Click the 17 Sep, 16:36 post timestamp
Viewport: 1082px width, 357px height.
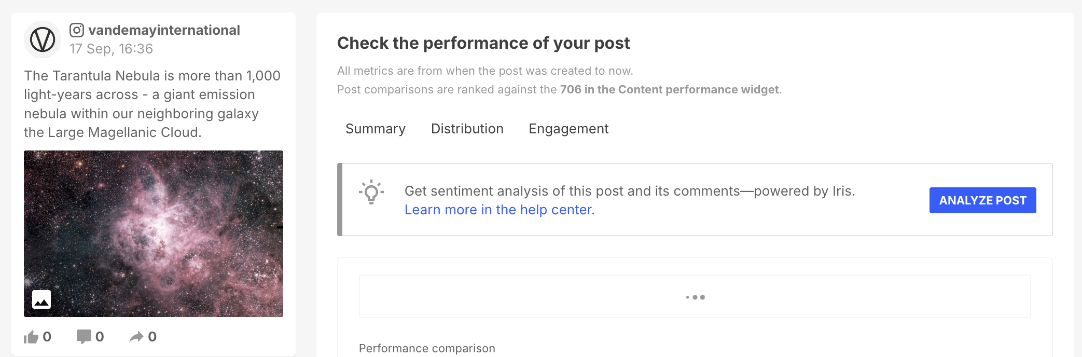pyautogui.click(x=112, y=49)
